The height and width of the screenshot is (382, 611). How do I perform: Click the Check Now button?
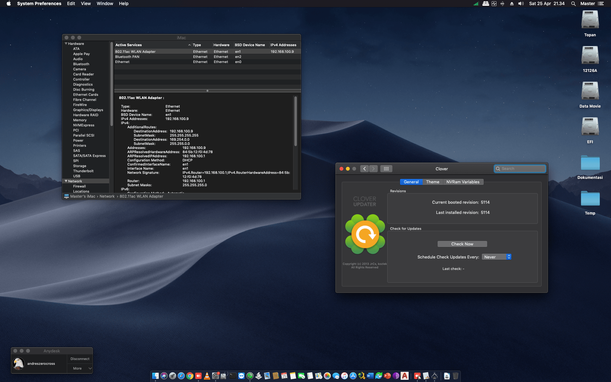[462, 244]
